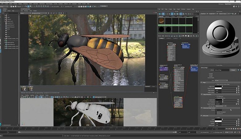Screen dimensions: 241x139
Task: Switch to the Materials tab in Hypershade
Action: point(161,17)
